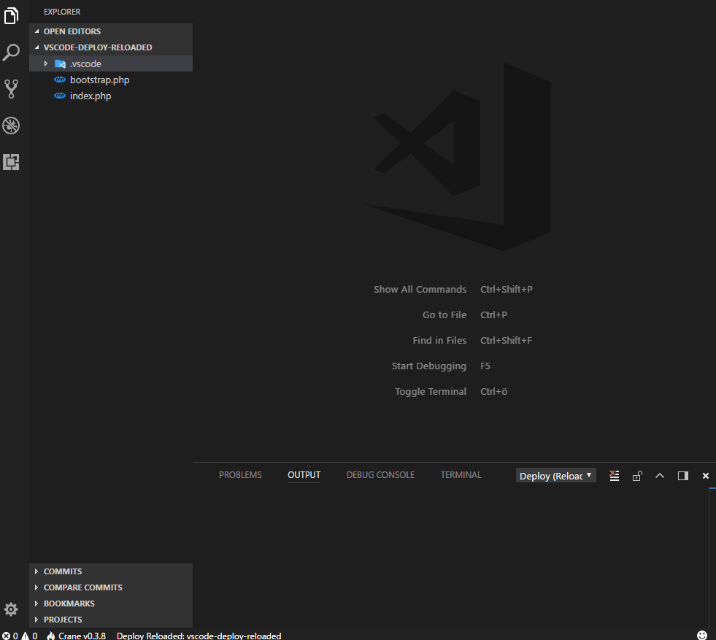Open the Manage gear menu
The height and width of the screenshot is (640, 716).
tap(11, 609)
